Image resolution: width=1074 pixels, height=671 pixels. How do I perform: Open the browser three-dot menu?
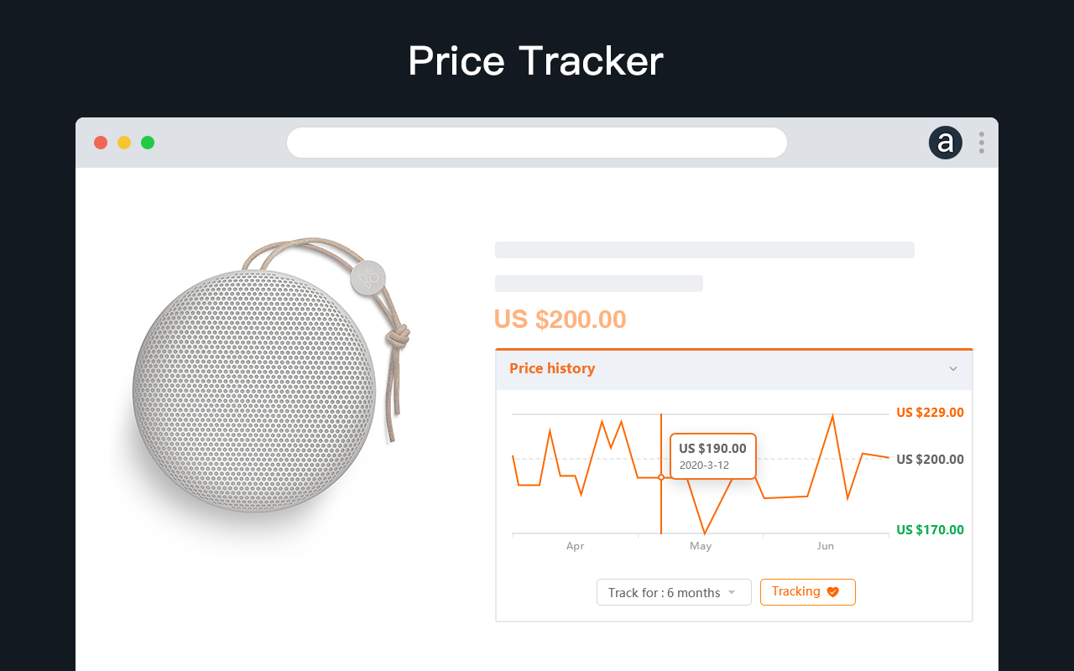[x=981, y=143]
